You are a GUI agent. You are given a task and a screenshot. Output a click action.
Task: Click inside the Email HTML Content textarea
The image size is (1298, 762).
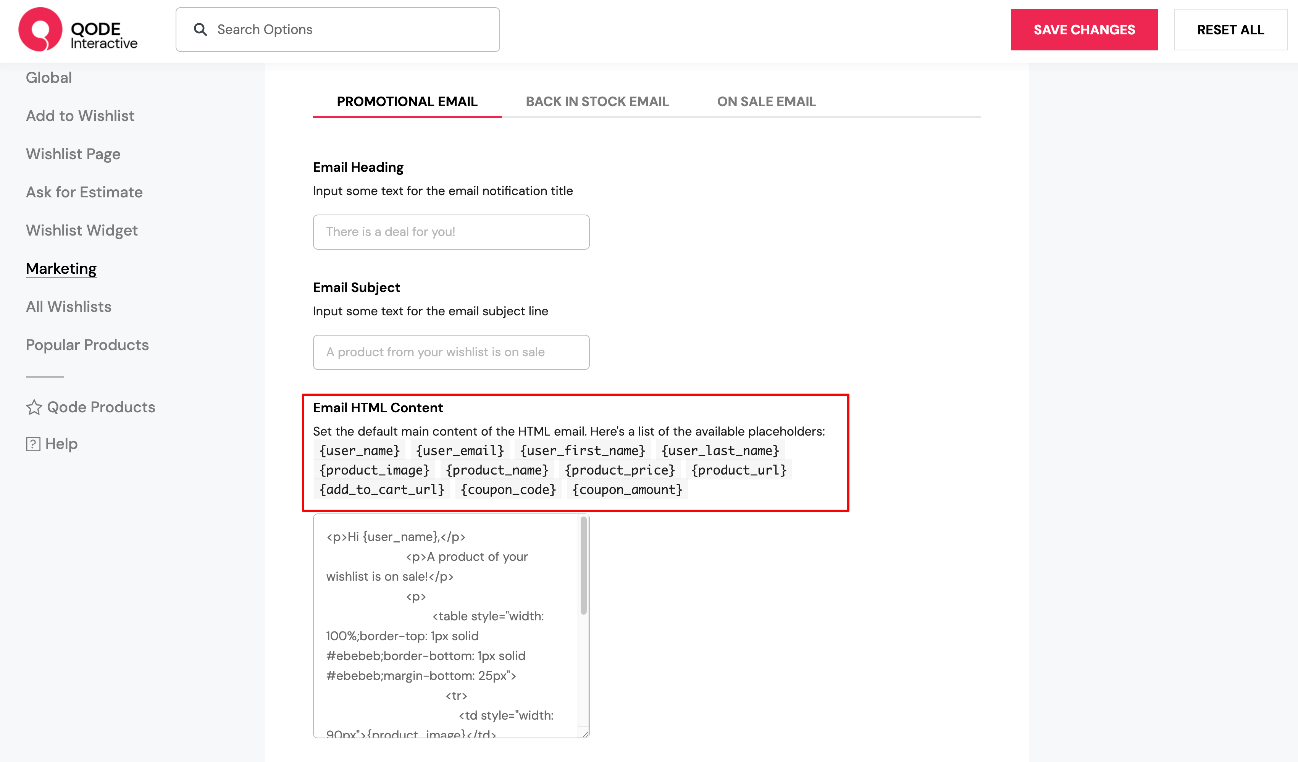tap(446, 626)
